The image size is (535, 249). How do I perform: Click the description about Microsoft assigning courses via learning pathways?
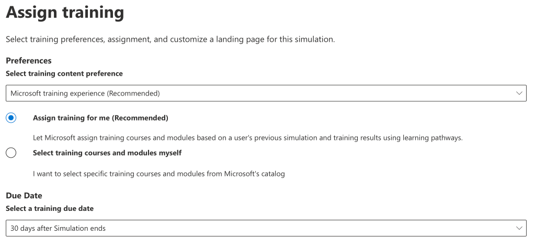[x=248, y=138]
